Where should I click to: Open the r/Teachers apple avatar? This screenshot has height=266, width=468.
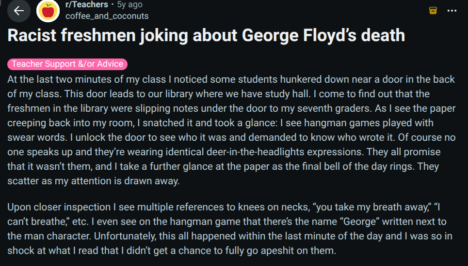click(x=48, y=10)
